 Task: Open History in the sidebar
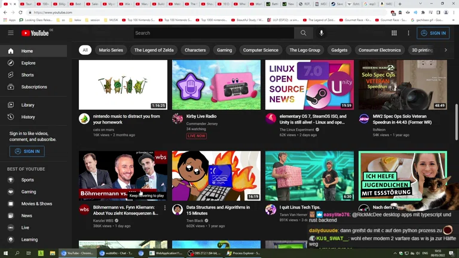[28, 117]
